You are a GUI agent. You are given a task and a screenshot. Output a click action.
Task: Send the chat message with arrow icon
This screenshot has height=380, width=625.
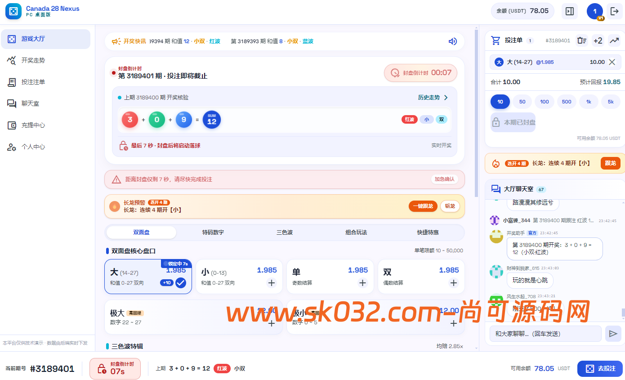coord(613,334)
